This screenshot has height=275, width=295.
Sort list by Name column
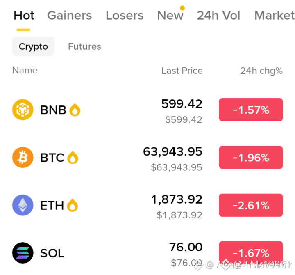25,71
